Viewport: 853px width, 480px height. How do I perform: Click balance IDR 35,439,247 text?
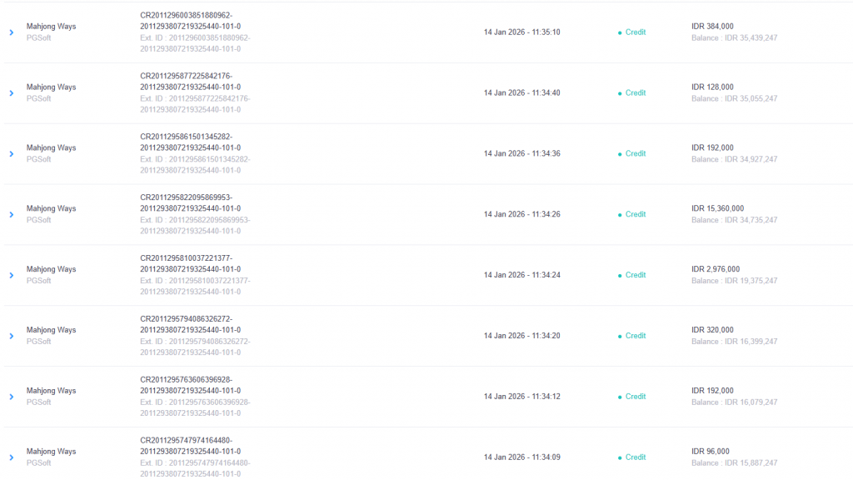tap(734, 38)
